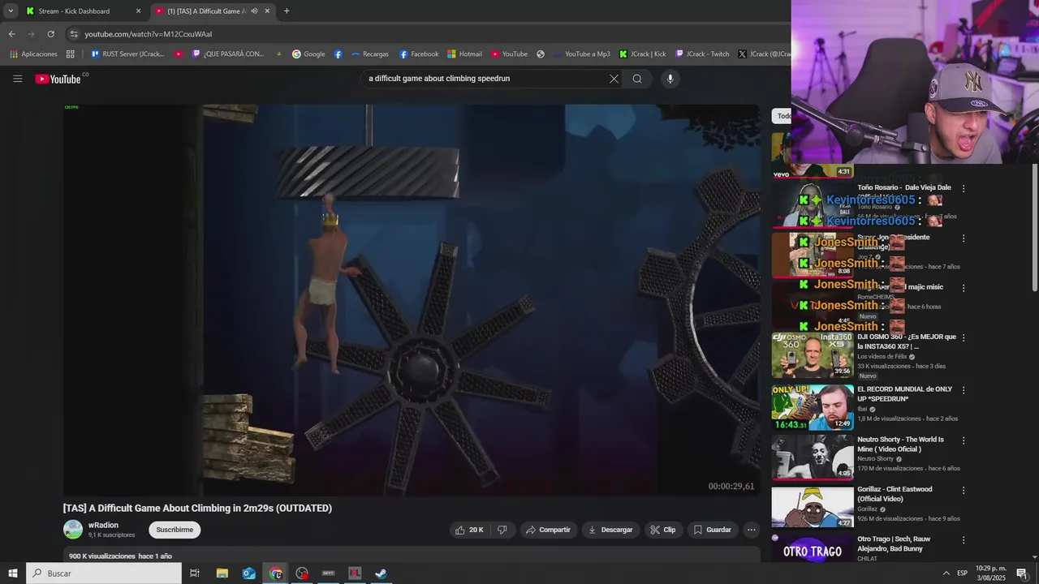Viewport: 1039px width, 584px height.
Task: Open the Windows Start menu
Action: pos(12,573)
